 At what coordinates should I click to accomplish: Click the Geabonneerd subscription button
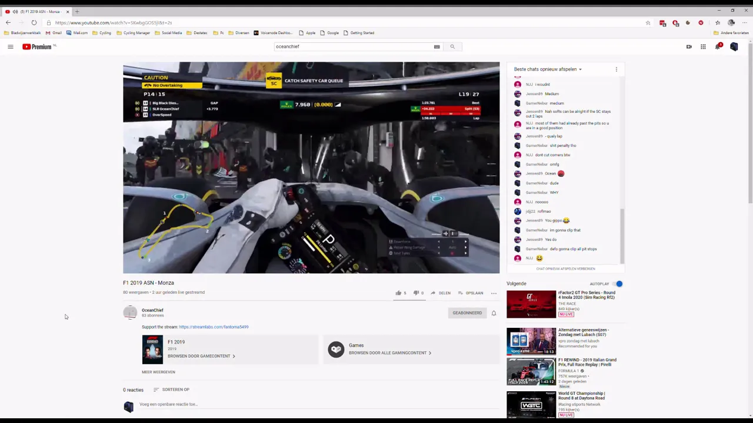tap(467, 313)
